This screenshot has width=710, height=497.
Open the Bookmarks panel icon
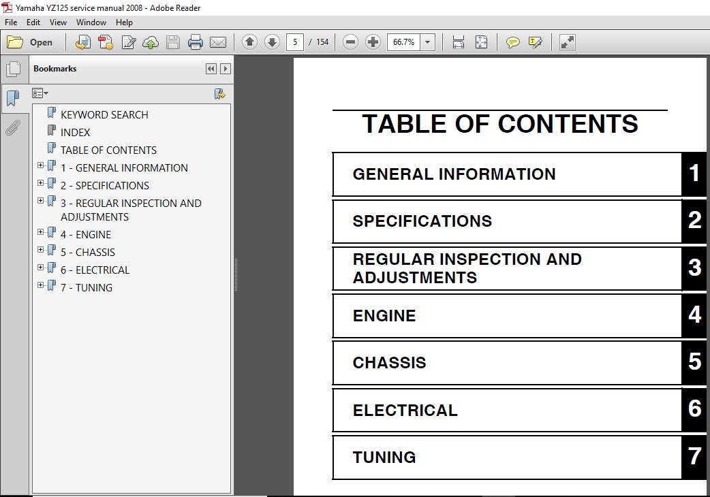(x=13, y=97)
